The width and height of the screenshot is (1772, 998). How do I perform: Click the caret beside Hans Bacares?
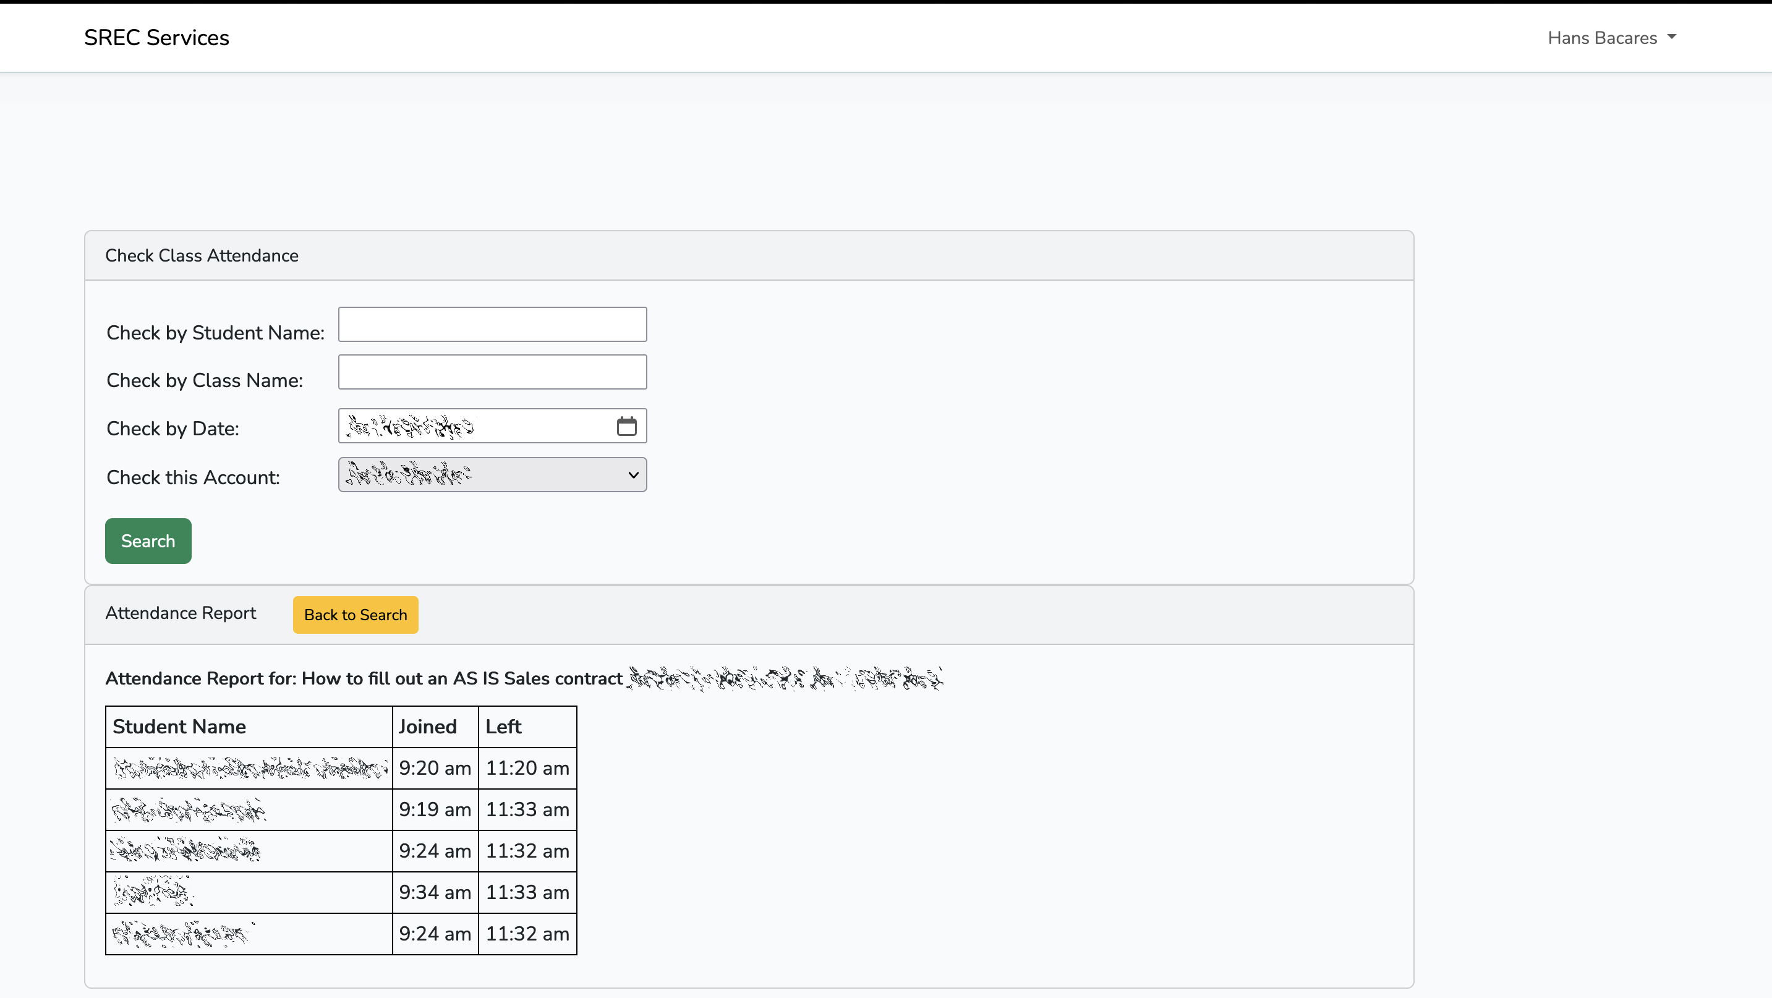pyautogui.click(x=1672, y=37)
